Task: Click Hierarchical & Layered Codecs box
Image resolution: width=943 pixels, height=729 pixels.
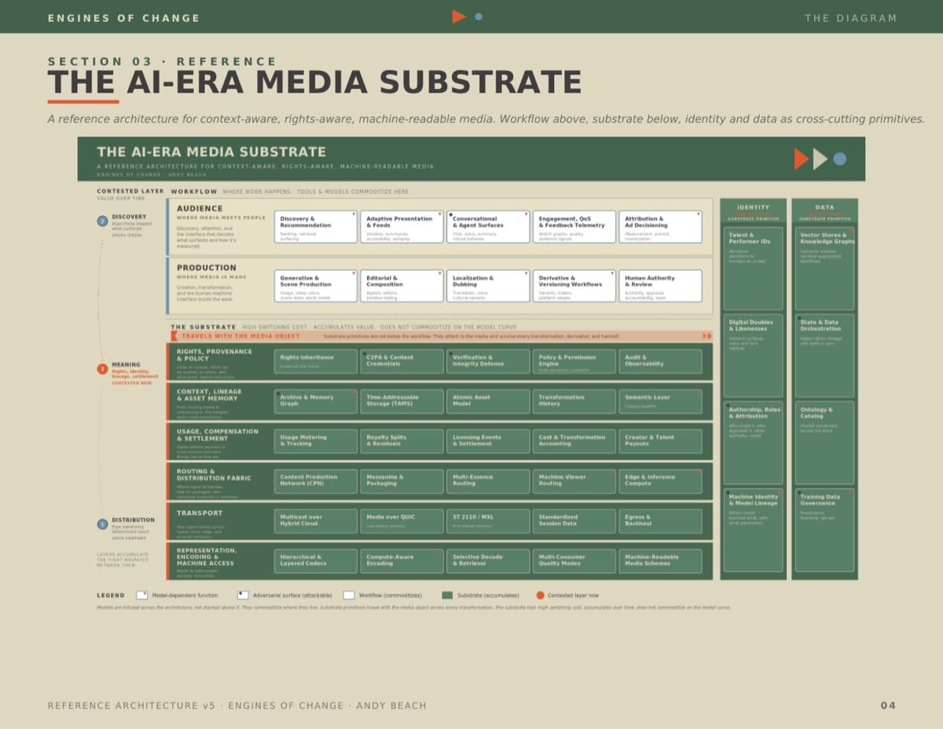Action: pyautogui.click(x=316, y=561)
